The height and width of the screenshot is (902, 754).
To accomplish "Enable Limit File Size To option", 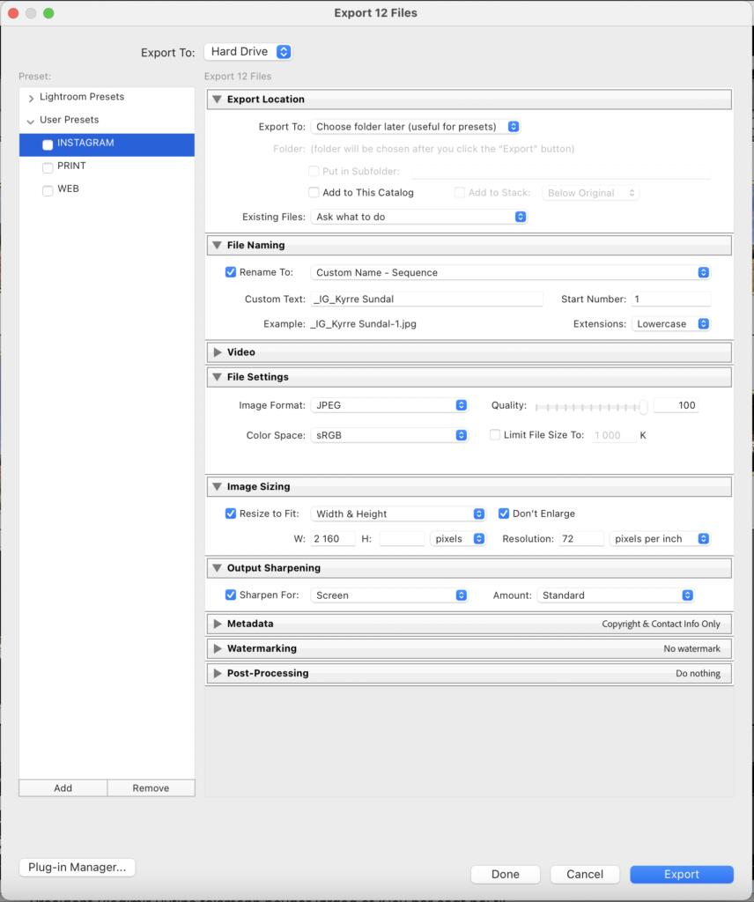I will click(x=495, y=435).
